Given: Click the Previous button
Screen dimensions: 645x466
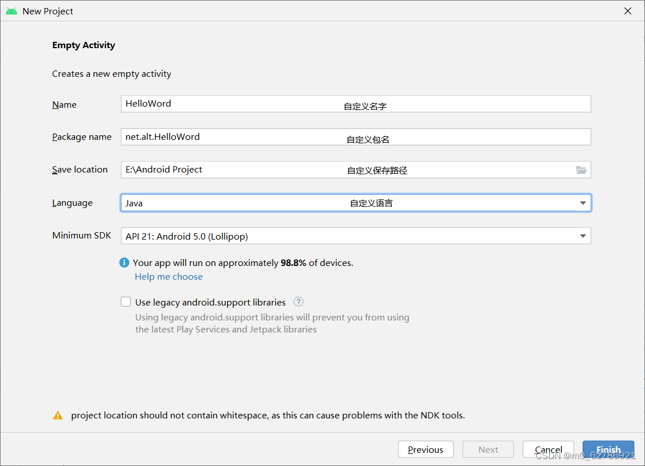Looking at the screenshot, I should coord(426,449).
